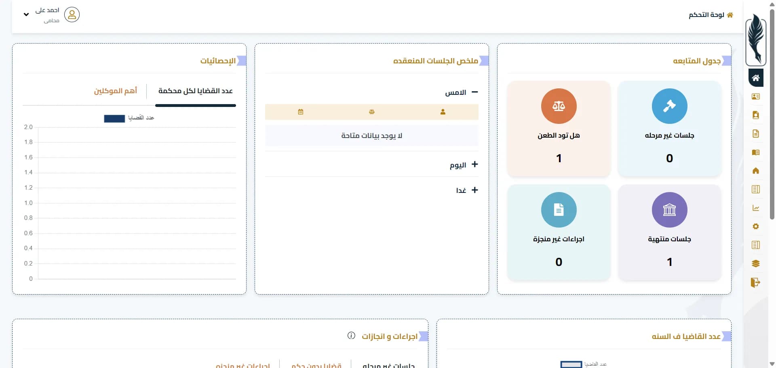This screenshot has width=776, height=368.
Task: Click the محامى role label under user name
Action: (52, 21)
